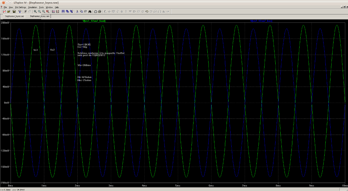Click the -200mV label on the vertical axis
The height and width of the screenshot is (191, 348).
pyautogui.click(x=5, y=183)
